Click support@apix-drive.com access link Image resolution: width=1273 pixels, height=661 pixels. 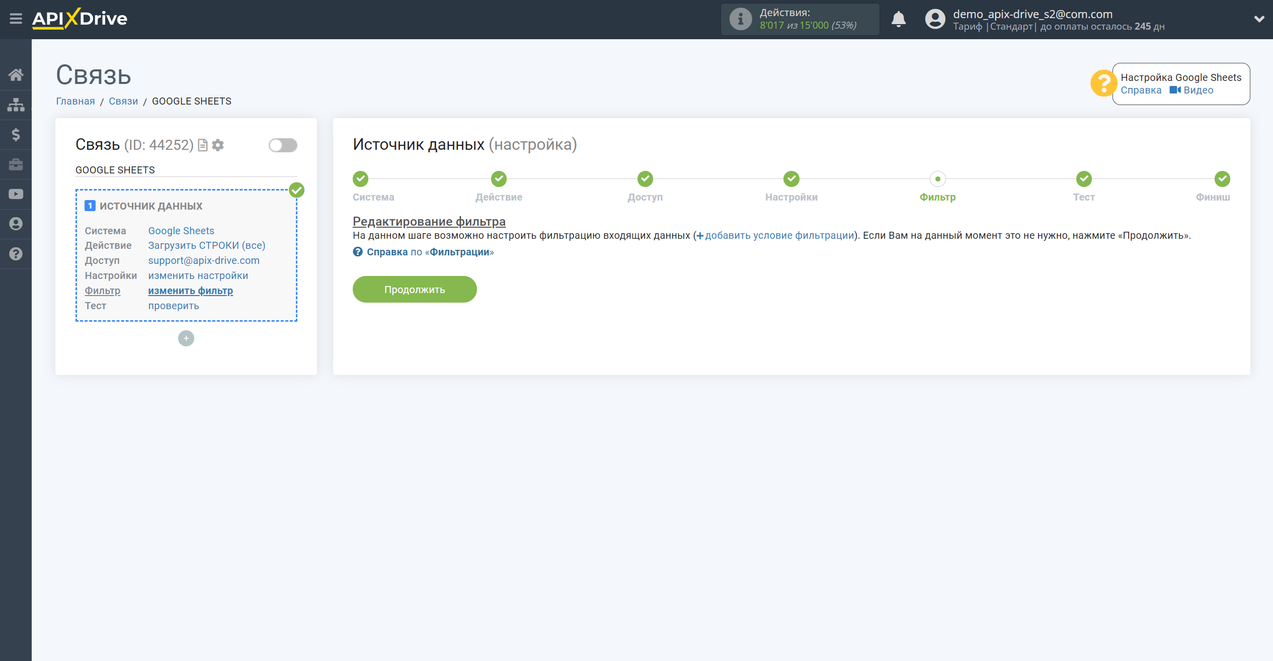(204, 260)
